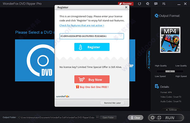Viewport: 190px width, 123px height.
Task: Click 'Buy One Get One FREE!' offer
Action: (x=94, y=87)
